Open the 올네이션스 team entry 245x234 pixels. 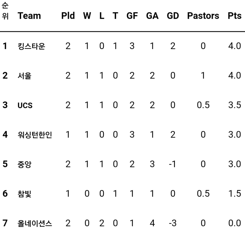[35, 223]
